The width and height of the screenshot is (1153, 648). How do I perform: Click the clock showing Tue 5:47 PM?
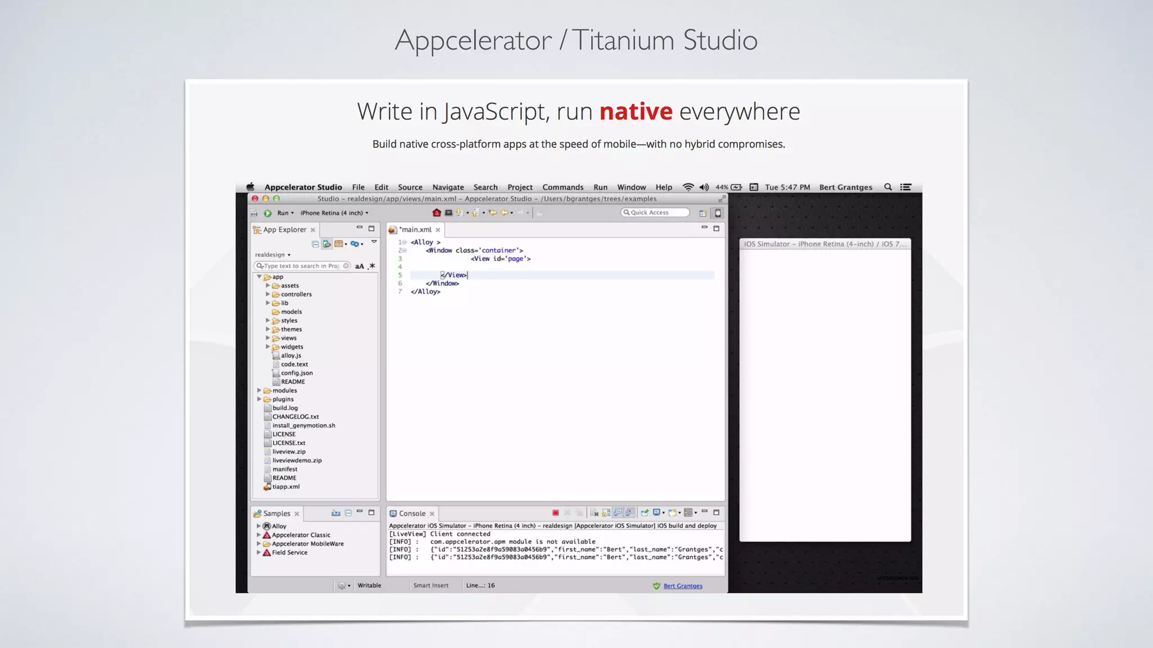click(x=787, y=187)
